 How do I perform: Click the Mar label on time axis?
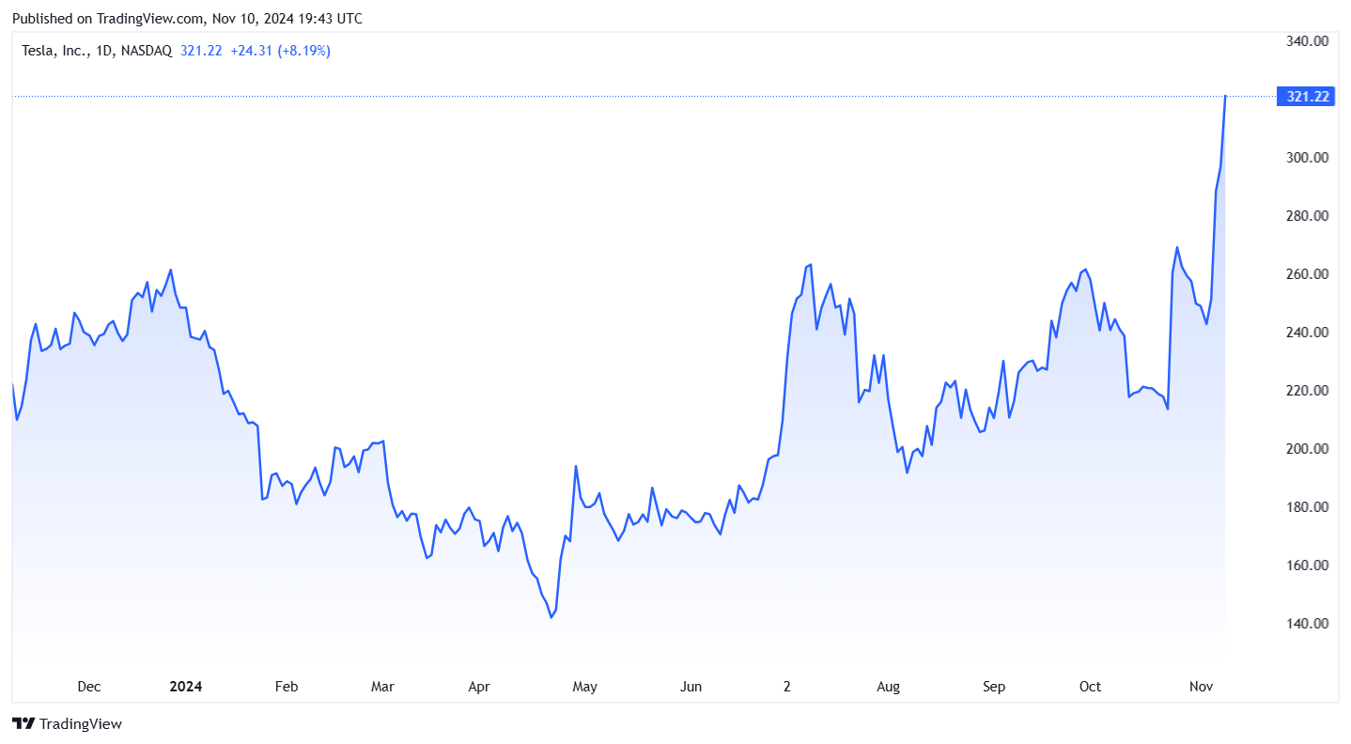click(x=382, y=687)
